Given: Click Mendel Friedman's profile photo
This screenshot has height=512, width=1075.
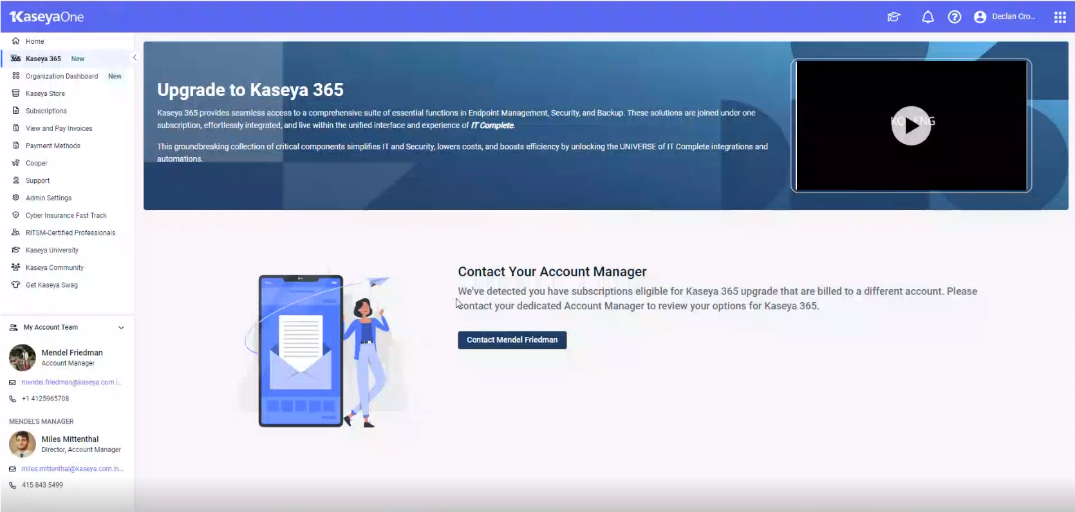Looking at the screenshot, I should tap(23, 357).
